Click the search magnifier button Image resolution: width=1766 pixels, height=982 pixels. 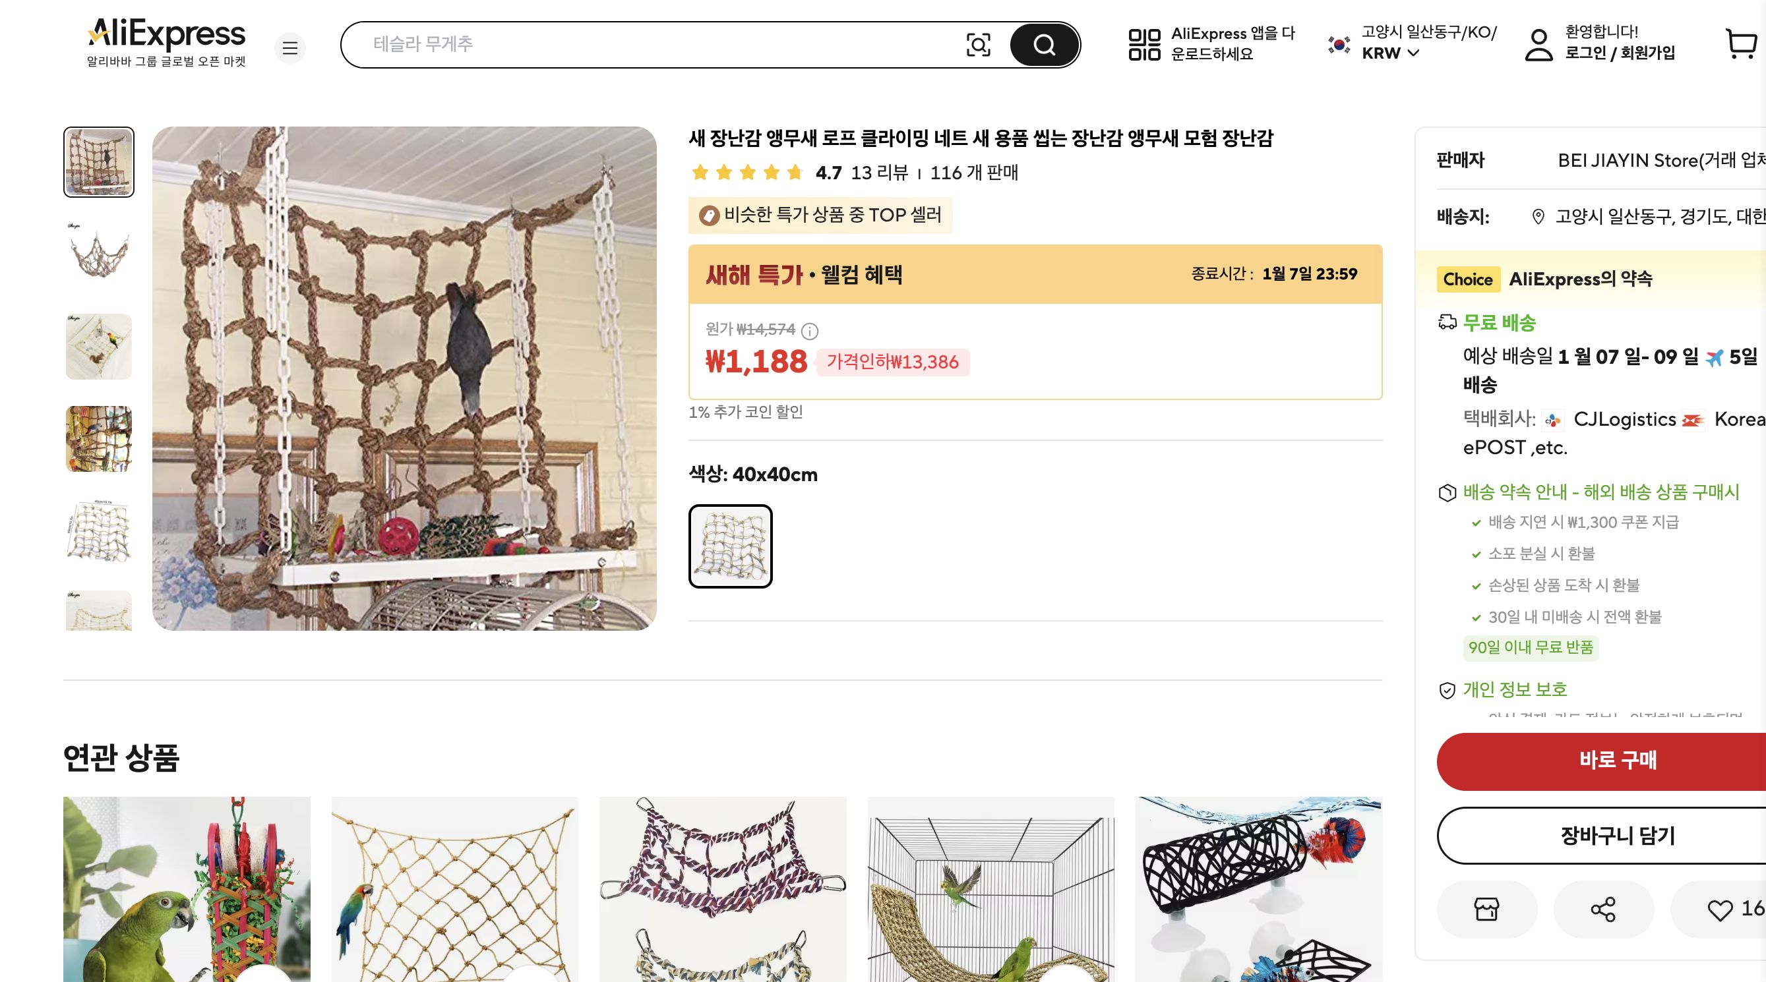click(1043, 45)
